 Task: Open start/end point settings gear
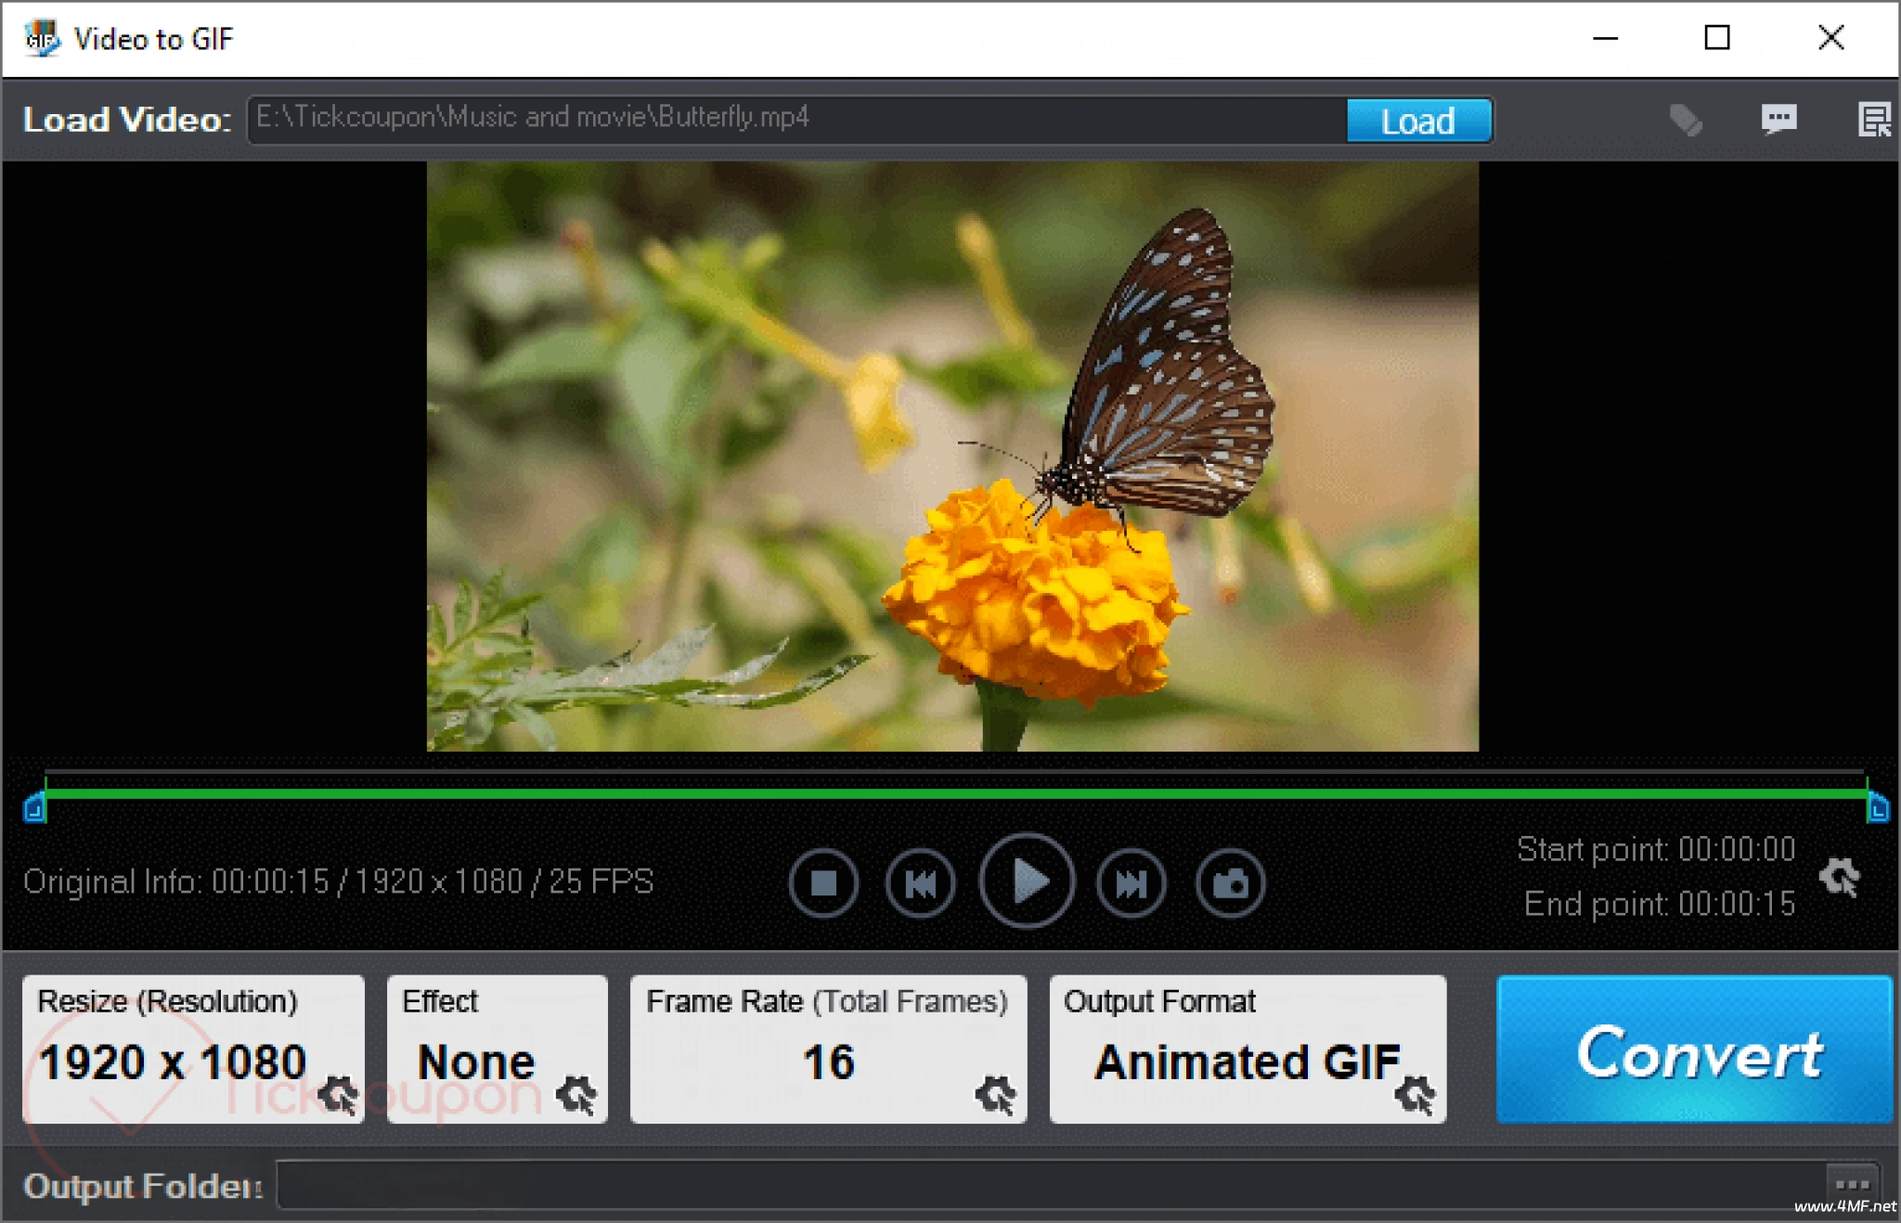tap(1839, 876)
